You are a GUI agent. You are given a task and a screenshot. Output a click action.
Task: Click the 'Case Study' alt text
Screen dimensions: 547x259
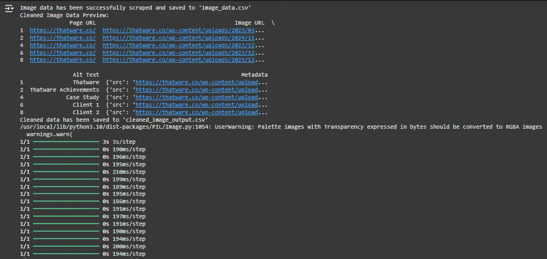83,98
